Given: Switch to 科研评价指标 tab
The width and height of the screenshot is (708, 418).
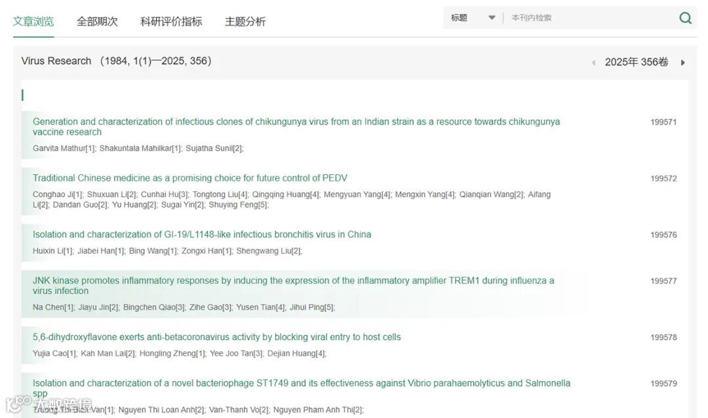Looking at the screenshot, I should click(171, 21).
